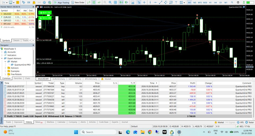
Task: Expand the Indicators tree node
Action: pyautogui.click(x=2, y=55)
